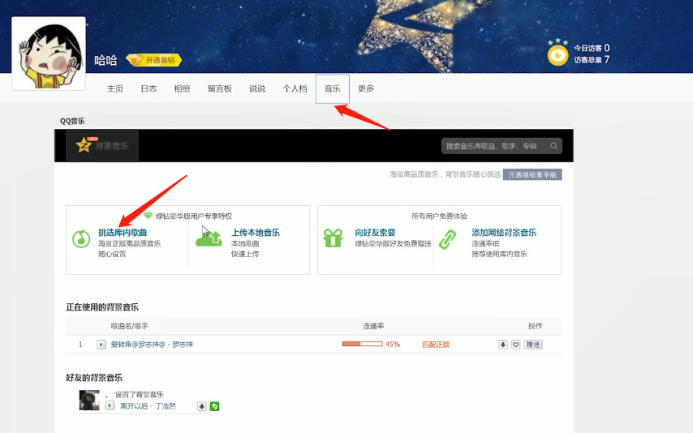Download 离开以后 using the arrow icon
This screenshot has width=693, height=433.
[201, 406]
